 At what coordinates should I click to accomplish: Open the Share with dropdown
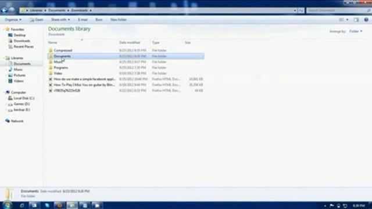click(60, 20)
